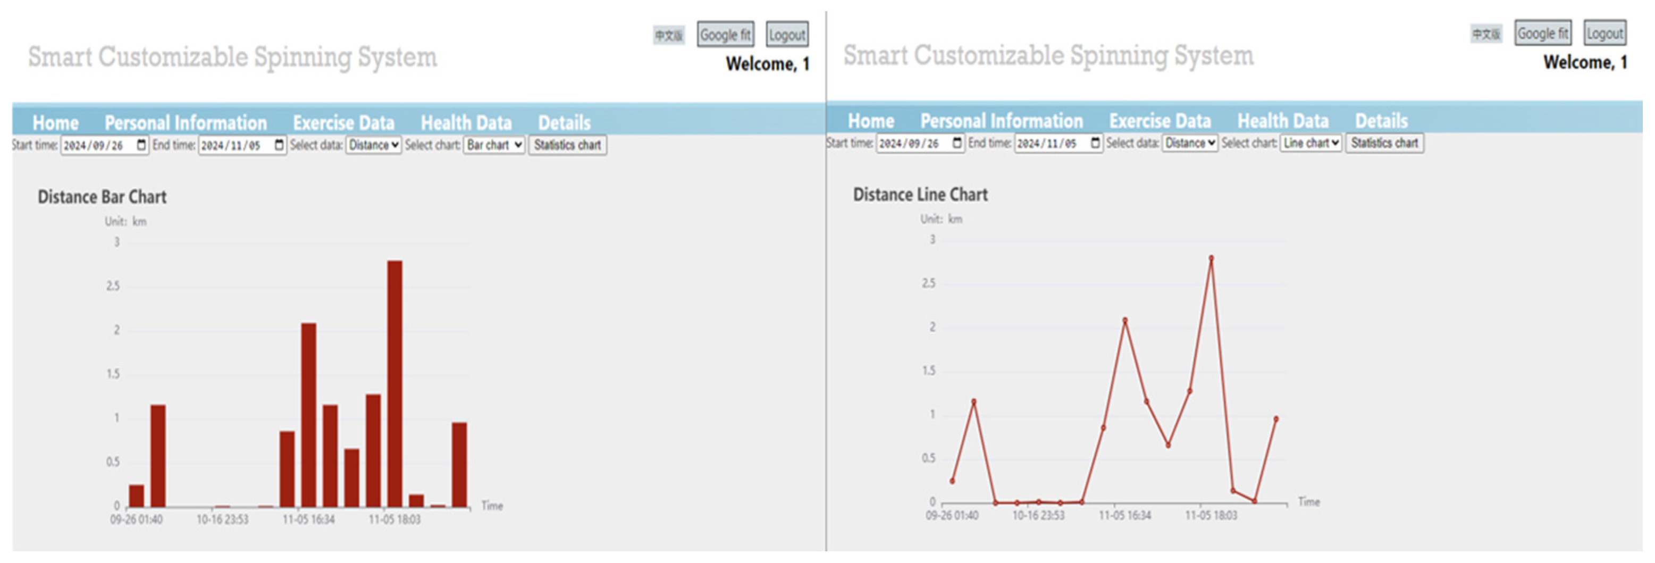
Task: Click Logout button on line chart page
Action: point(1604,33)
